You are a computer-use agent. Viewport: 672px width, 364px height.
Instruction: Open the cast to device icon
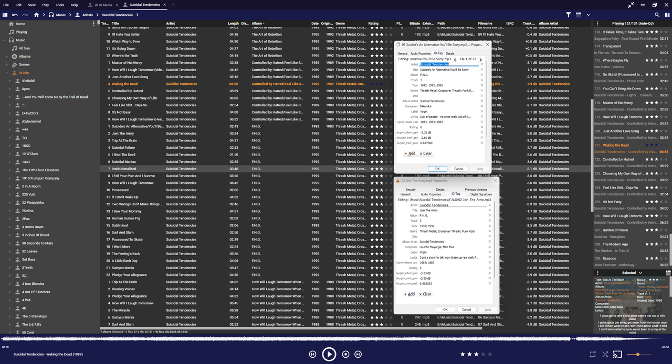pos(617,354)
